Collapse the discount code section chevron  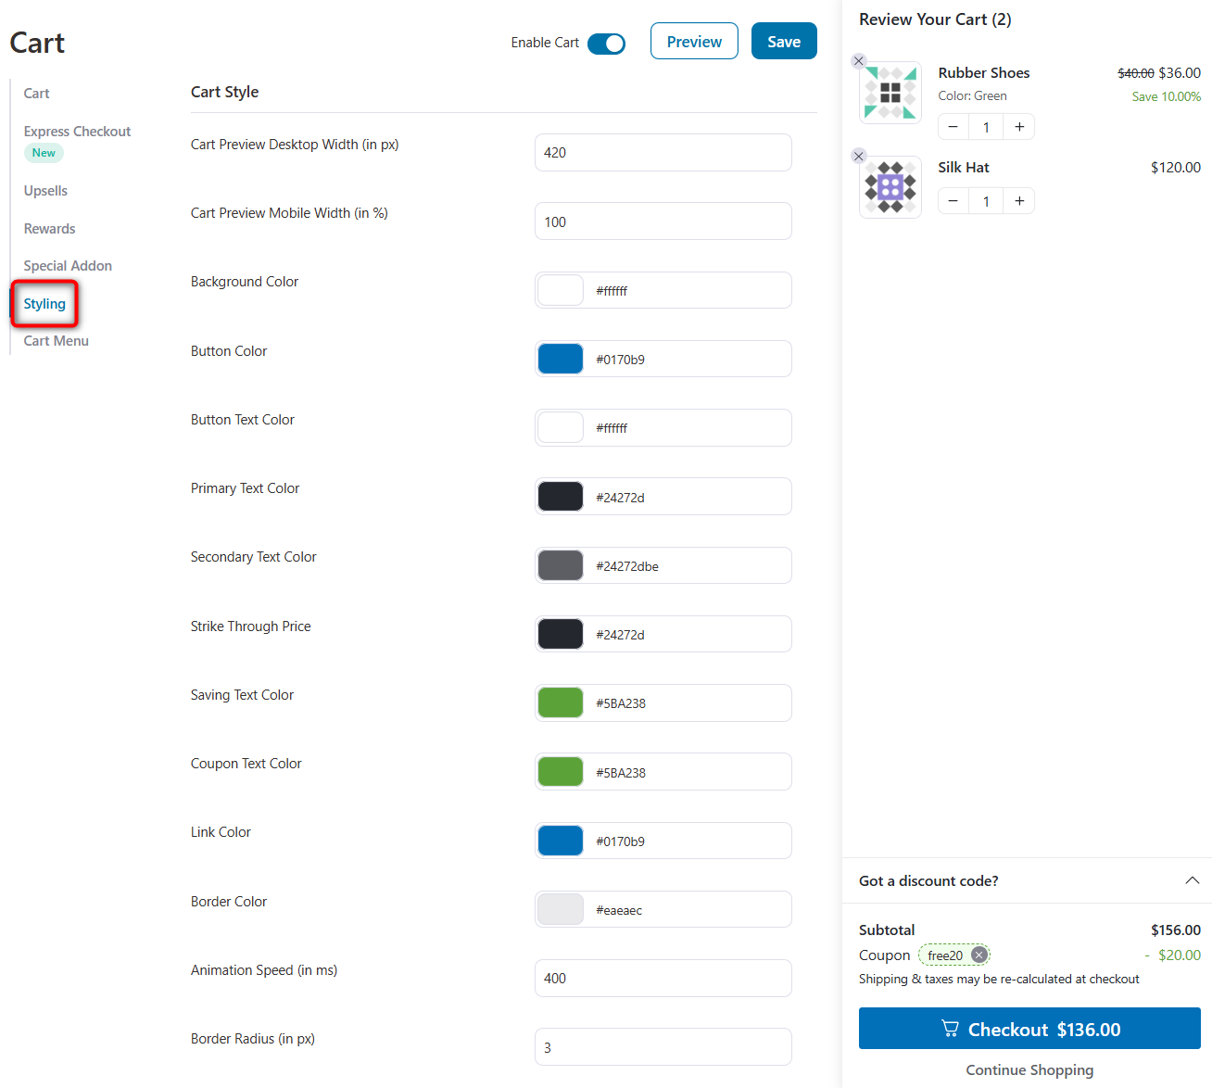coord(1193,880)
